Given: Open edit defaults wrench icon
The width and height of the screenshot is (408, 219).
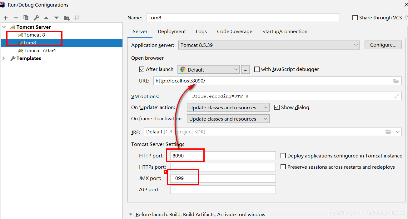Looking at the screenshot, I should point(36,18).
